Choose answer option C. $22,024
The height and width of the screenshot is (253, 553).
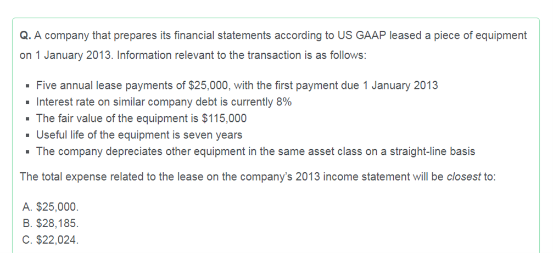coord(50,240)
